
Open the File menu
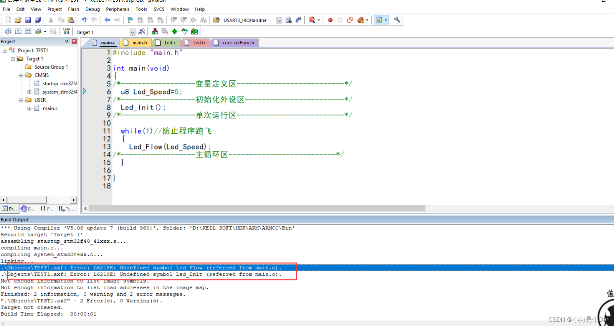[x=6, y=9]
